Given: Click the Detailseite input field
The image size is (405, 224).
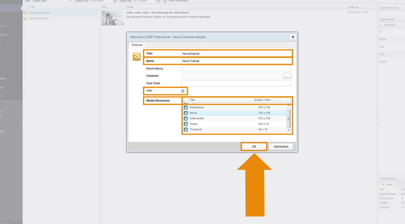Looking at the screenshot, I should click(232, 76).
